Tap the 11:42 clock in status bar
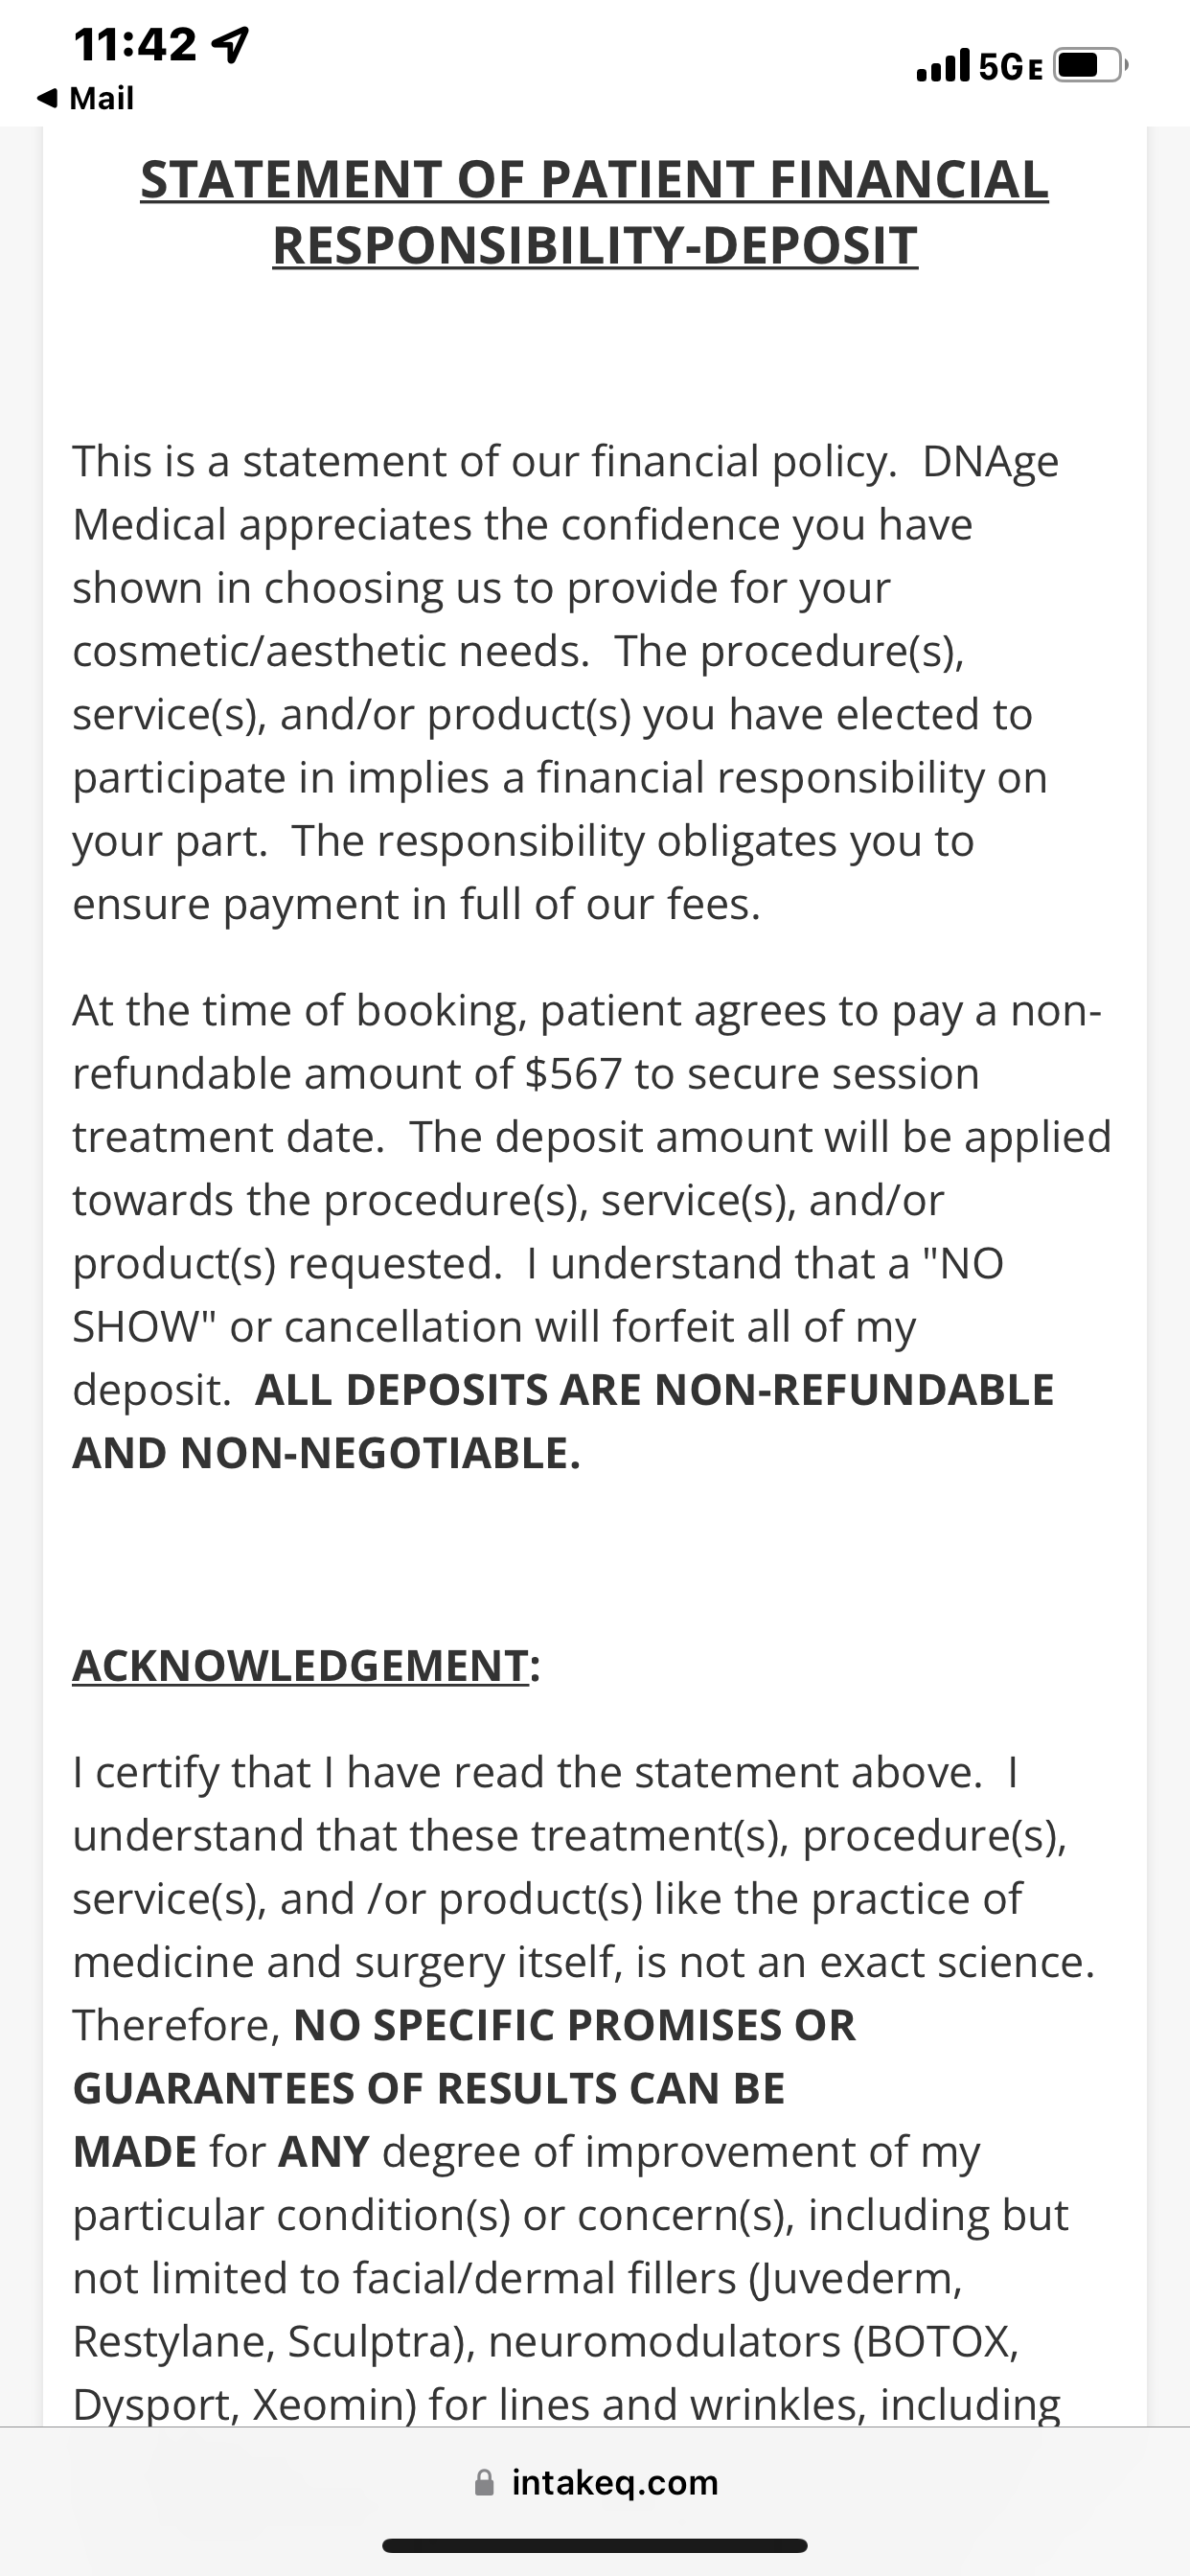 coord(135,44)
